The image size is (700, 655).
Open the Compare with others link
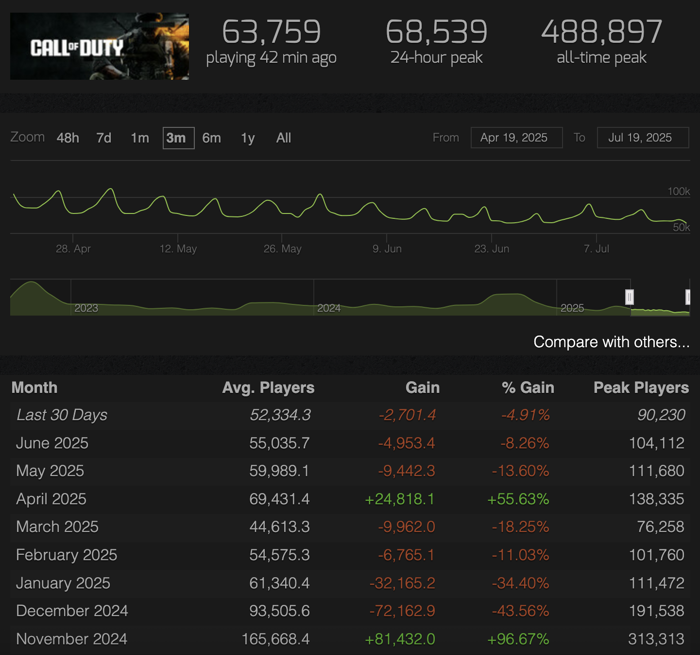612,342
